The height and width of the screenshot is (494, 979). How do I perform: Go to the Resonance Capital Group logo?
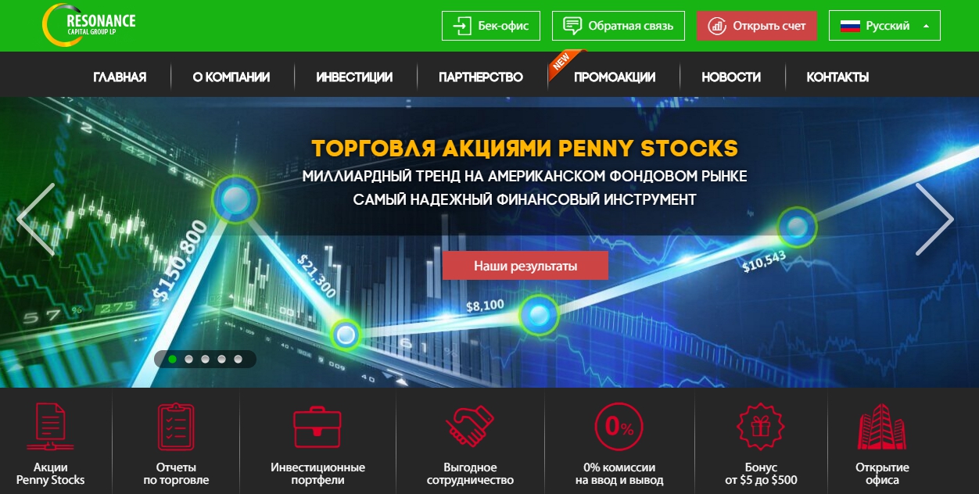pos(88,23)
